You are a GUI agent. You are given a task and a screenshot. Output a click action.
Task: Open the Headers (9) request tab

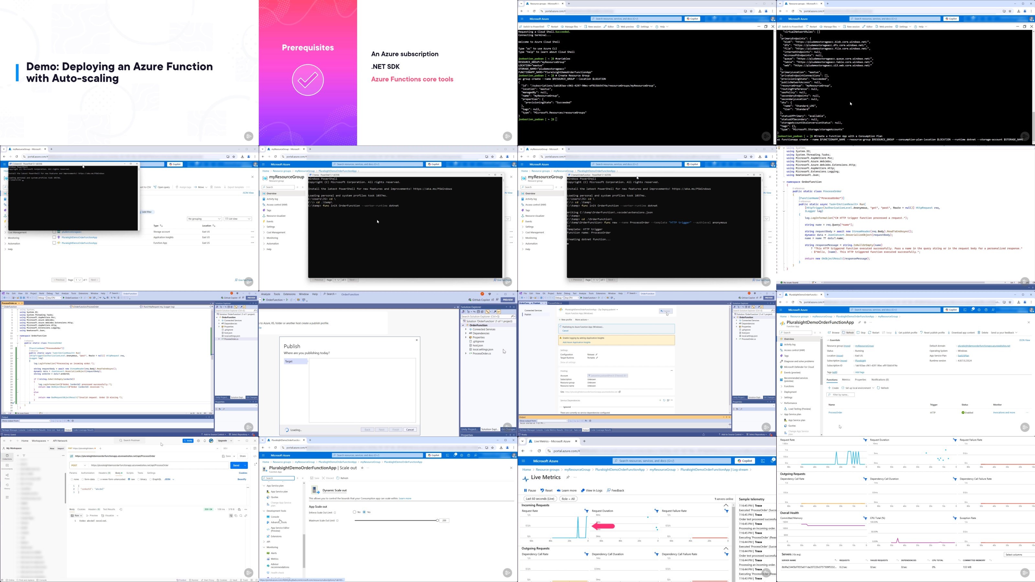[104, 473]
